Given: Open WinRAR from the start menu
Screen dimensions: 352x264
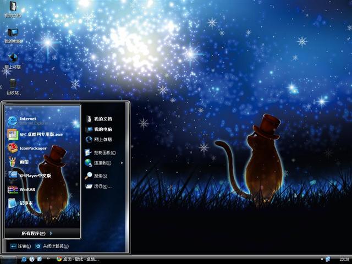Looking at the screenshot, I should pos(42,189).
